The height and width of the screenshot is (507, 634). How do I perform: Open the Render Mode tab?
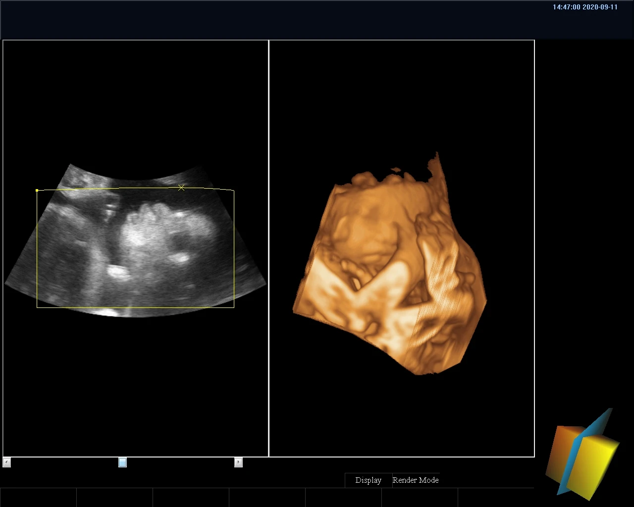coord(415,480)
